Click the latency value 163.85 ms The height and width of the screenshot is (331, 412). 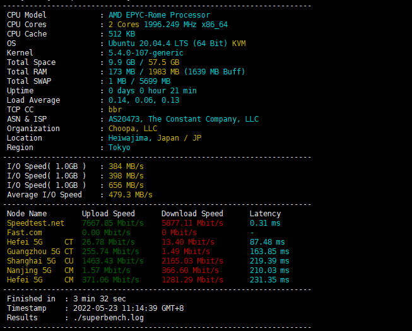click(x=269, y=251)
